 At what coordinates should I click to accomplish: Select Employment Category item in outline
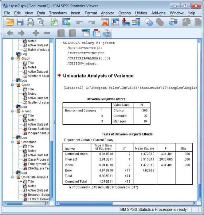point(38,164)
